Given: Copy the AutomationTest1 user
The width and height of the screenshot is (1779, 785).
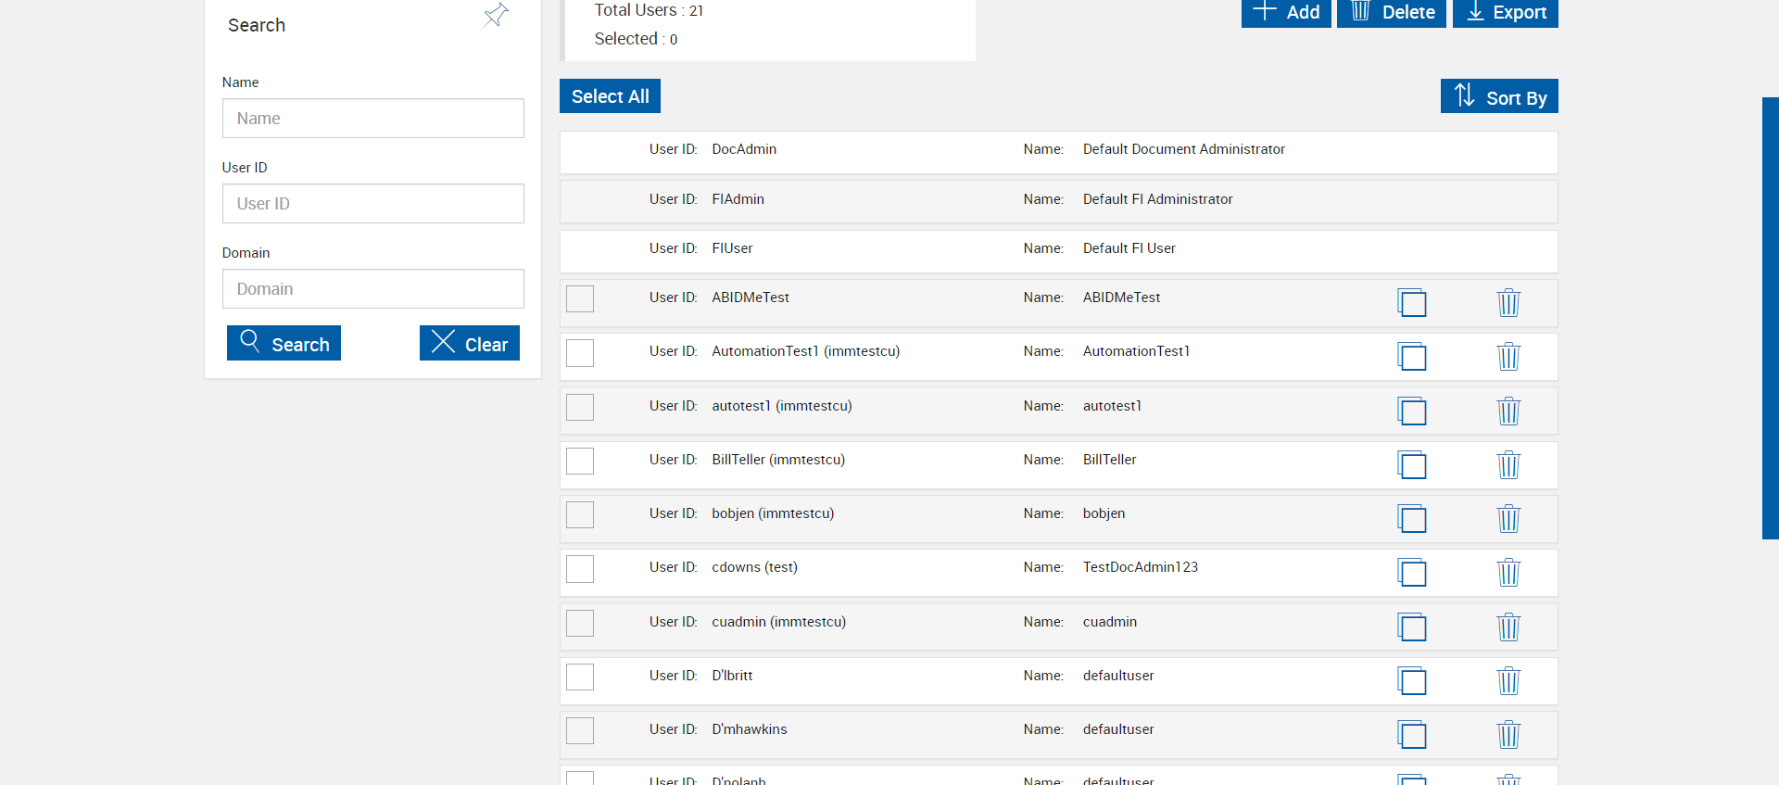Looking at the screenshot, I should [1412, 356].
